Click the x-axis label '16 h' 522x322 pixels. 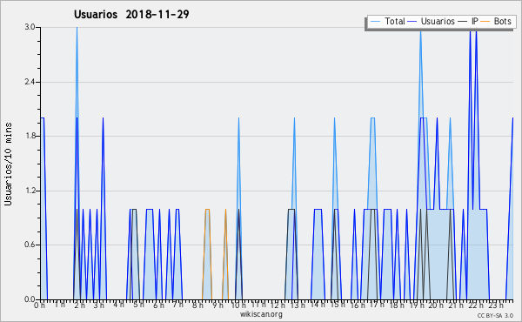pyautogui.click(x=358, y=305)
